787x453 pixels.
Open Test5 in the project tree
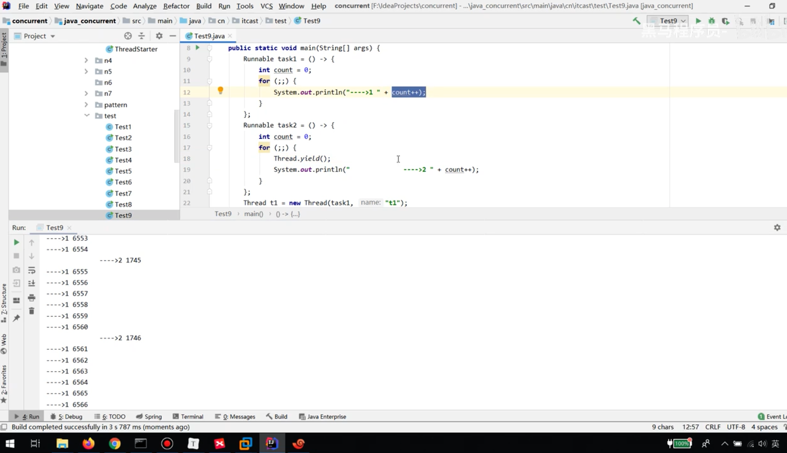coord(123,171)
